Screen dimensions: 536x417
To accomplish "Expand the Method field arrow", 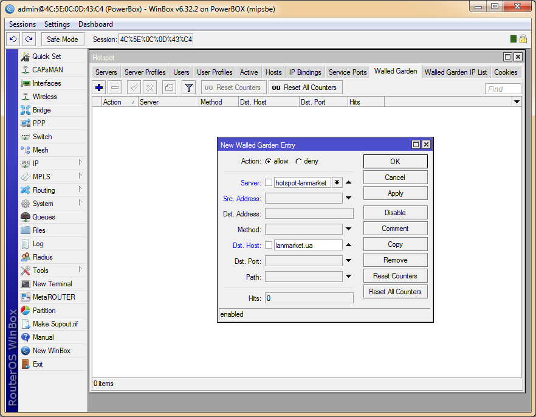I will coord(349,229).
